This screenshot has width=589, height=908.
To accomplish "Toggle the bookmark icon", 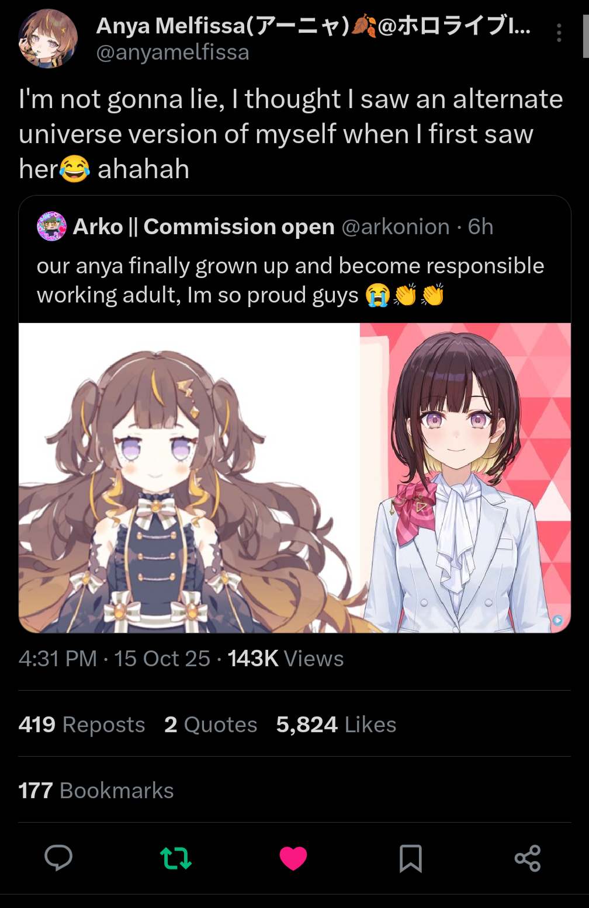I will click(410, 858).
